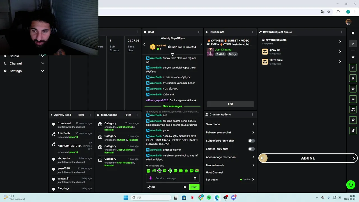Viewport: 359px width, 202px height.
Task: Toggle the lightning bolt widget icon
Action: click(x=353, y=68)
